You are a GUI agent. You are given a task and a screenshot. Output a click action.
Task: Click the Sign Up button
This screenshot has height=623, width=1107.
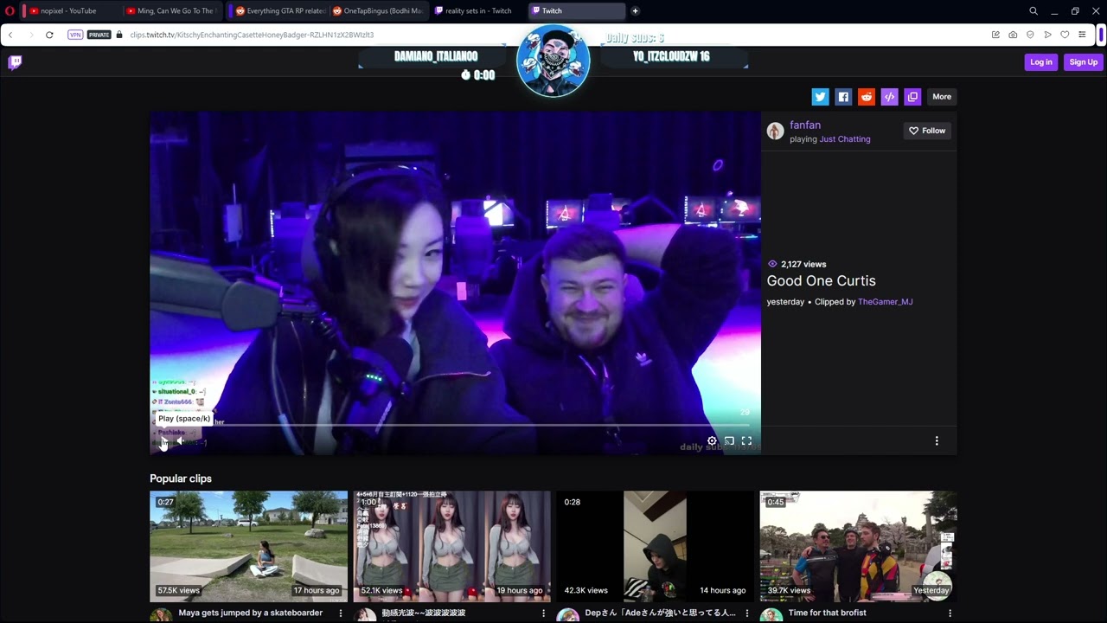coord(1083,62)
